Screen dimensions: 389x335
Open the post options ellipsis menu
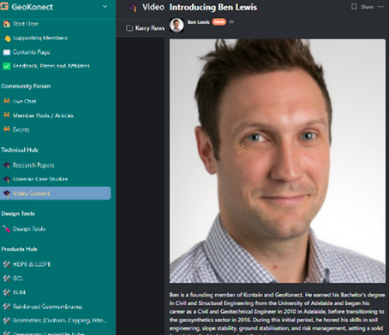(x=380, y=7)
